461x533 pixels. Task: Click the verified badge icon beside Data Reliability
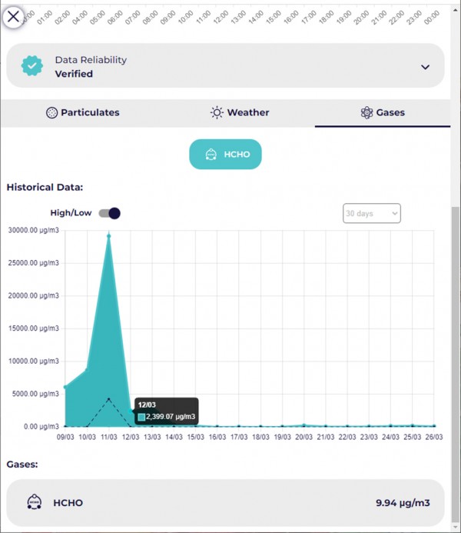pyautogui.click(x=32, y=66)
